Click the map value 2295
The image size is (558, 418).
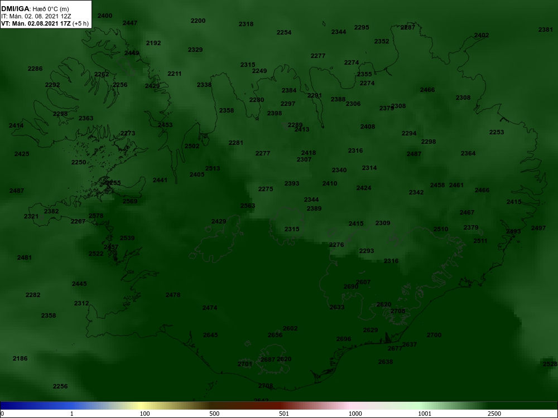coord(362,27)
